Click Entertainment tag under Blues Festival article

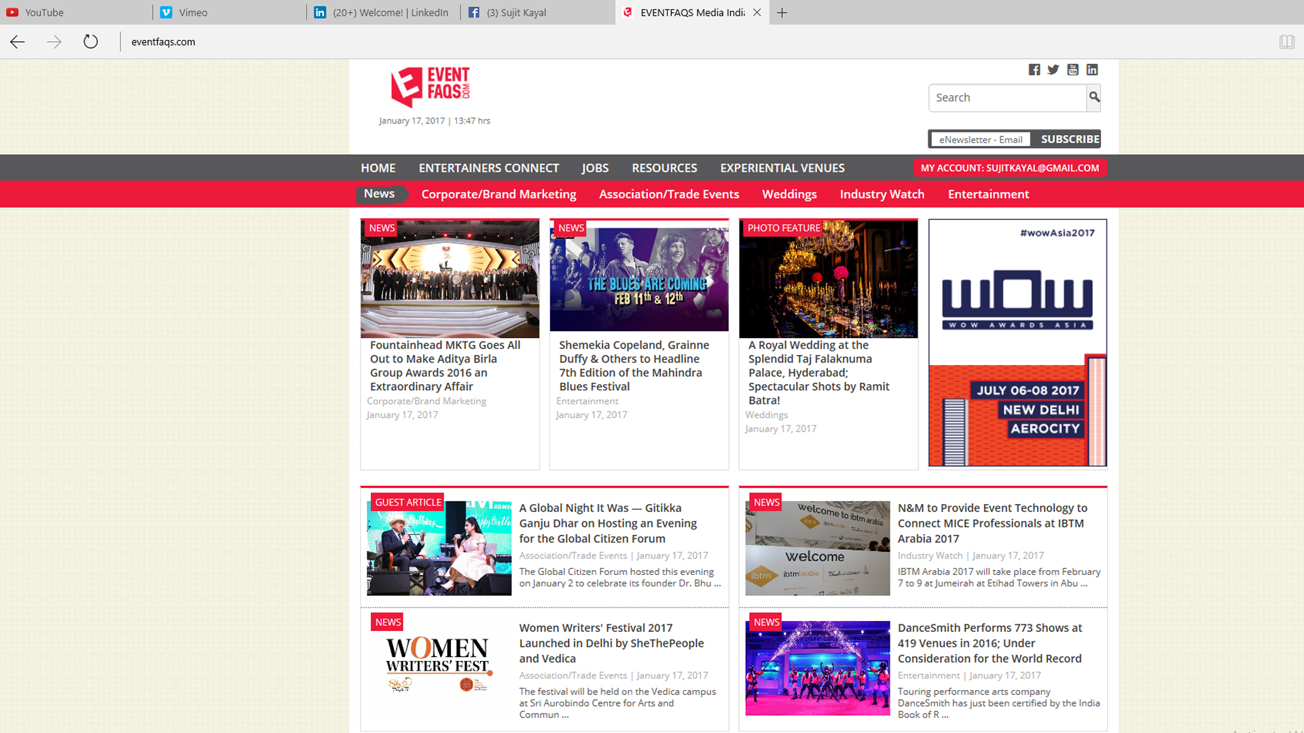pyautogui.click(x=587, y=401)
